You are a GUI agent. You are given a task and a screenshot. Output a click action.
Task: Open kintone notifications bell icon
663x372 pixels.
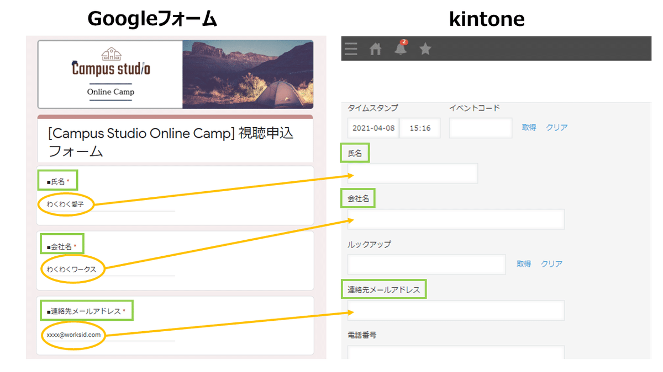401,48
